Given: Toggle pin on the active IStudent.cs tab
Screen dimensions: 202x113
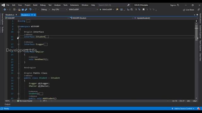Looking at the screenshot, I should [32, 15].
